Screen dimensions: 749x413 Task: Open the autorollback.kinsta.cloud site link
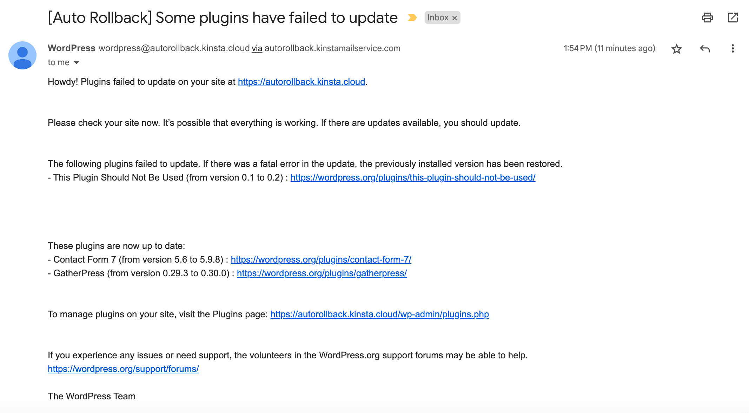coord(301,82)
